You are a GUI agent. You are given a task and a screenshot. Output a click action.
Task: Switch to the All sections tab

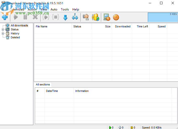(43, 84)
